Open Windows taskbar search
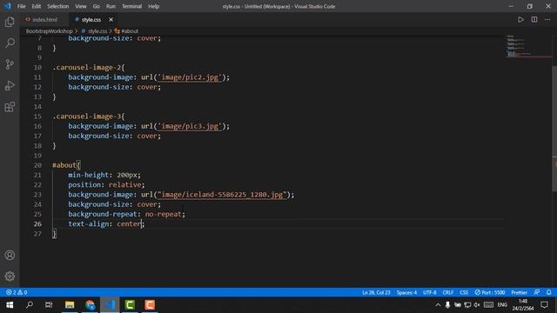This screenshot has width=557, height=313. [x=30, y=305]
